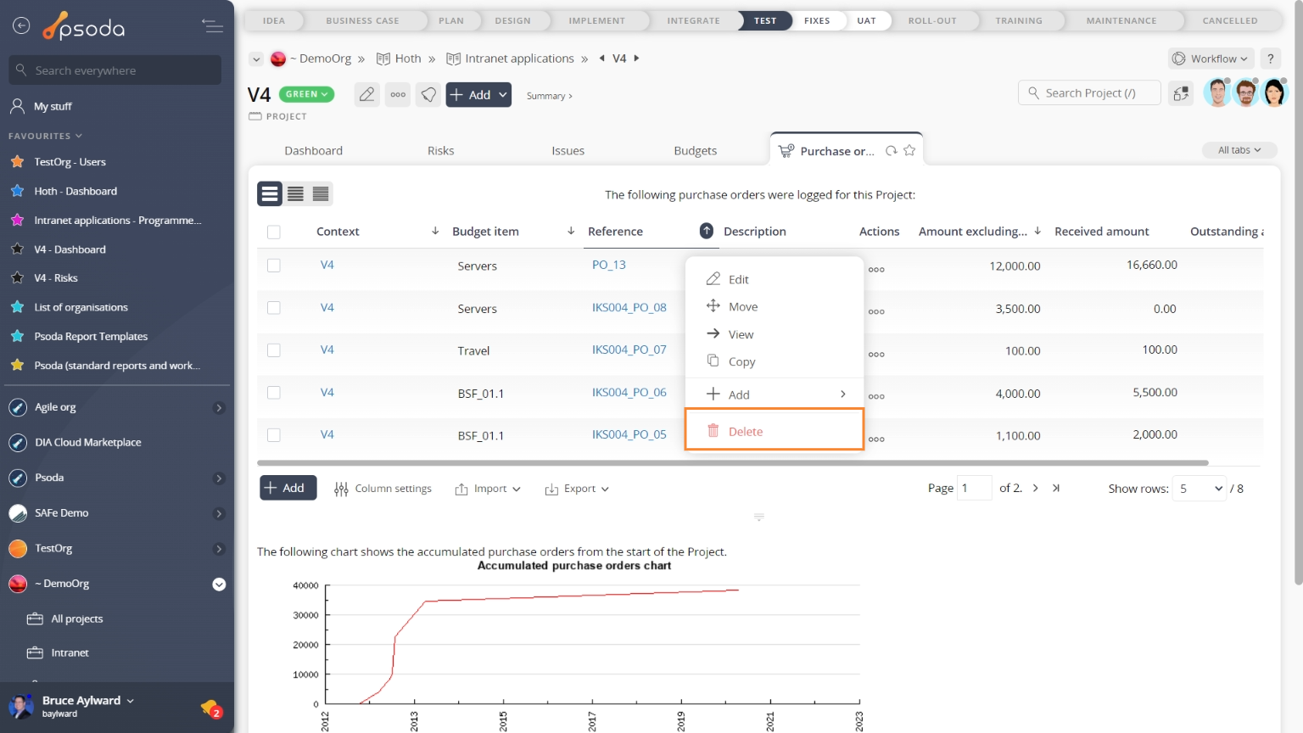Switch to the Dashboard tab
This screenshot has width=1303, height=733.
(x=314, y=151)
